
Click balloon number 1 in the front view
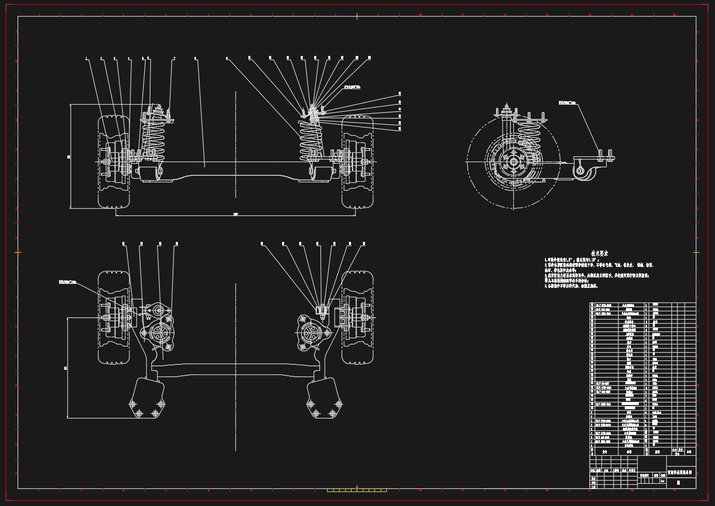click(87, 59)
